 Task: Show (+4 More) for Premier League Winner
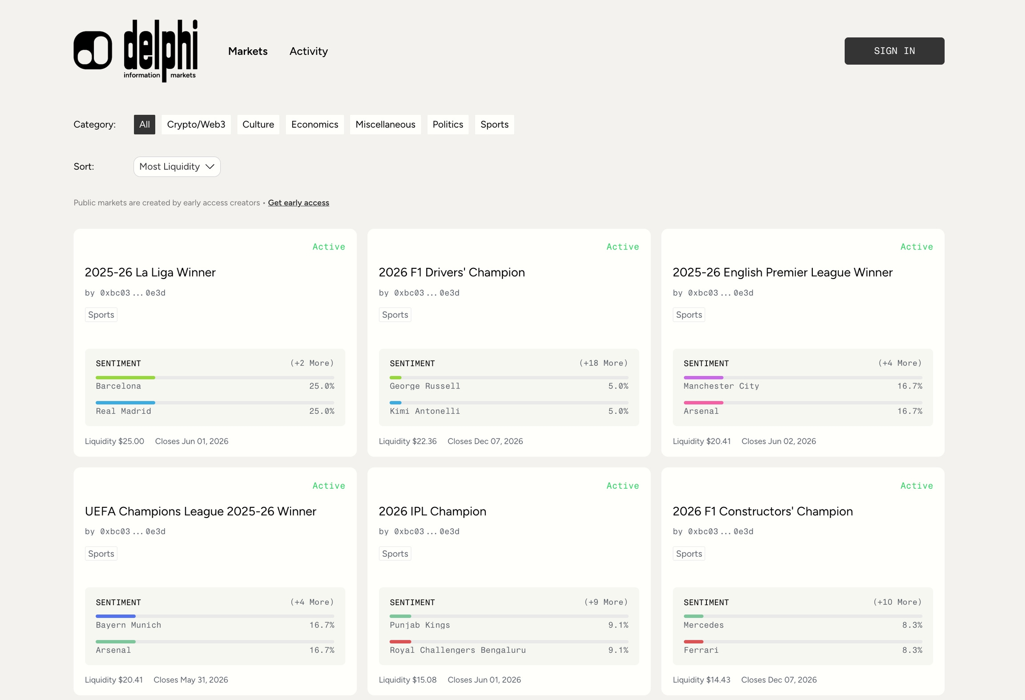(x=900, y=363)
